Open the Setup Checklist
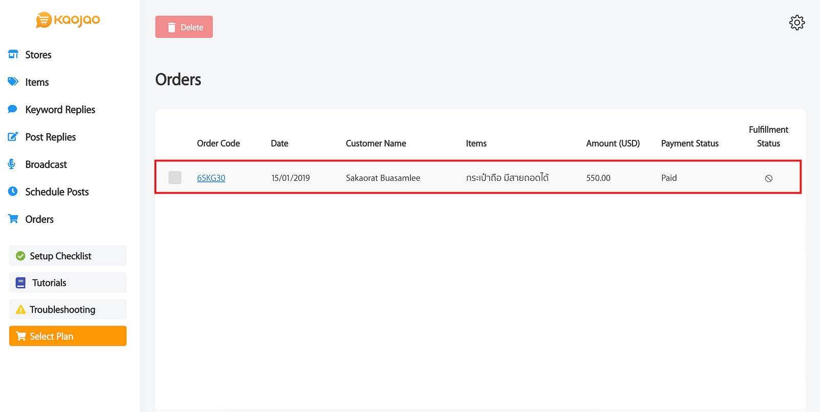Image resolution: width=820 pixels, height=412 pixels. [x=68, y=256]
